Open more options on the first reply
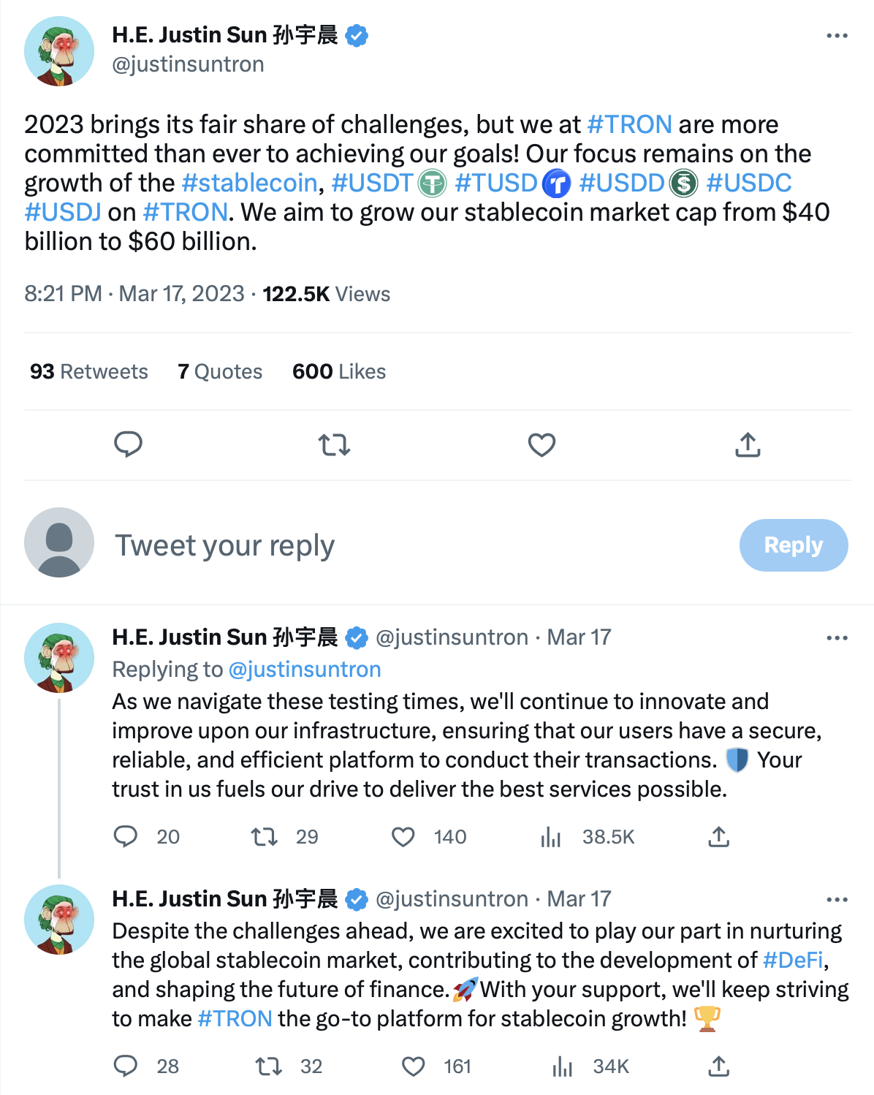The image size is (874, 1095). pos(837,638)
